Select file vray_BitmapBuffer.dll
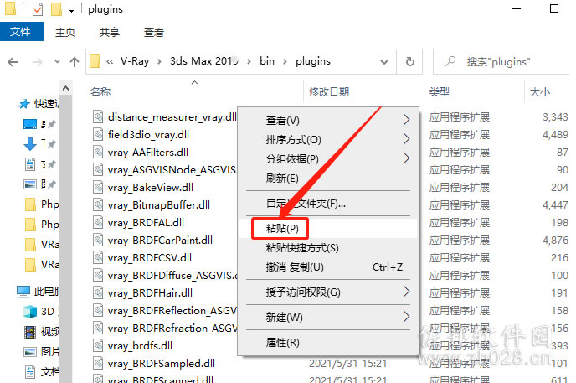This screenshot has height=383, width=576. (x=159, y=205)
